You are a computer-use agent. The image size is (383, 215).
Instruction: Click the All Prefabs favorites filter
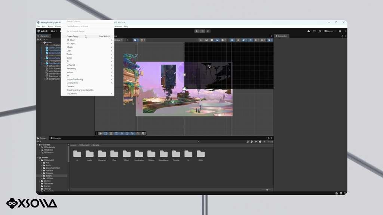(x=48, y=153)
